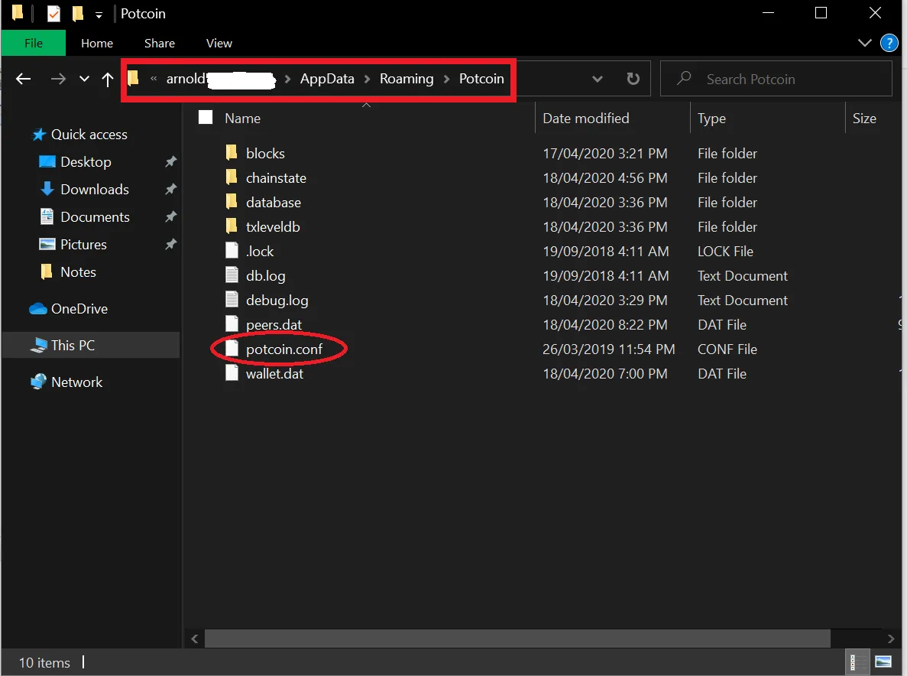Expand the ribbon with the chevron

point(865,43)
